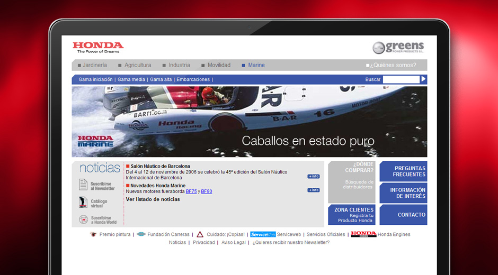Click the ServiceWeb logo badge
This screenshot has height=275, width=498.
263,234
